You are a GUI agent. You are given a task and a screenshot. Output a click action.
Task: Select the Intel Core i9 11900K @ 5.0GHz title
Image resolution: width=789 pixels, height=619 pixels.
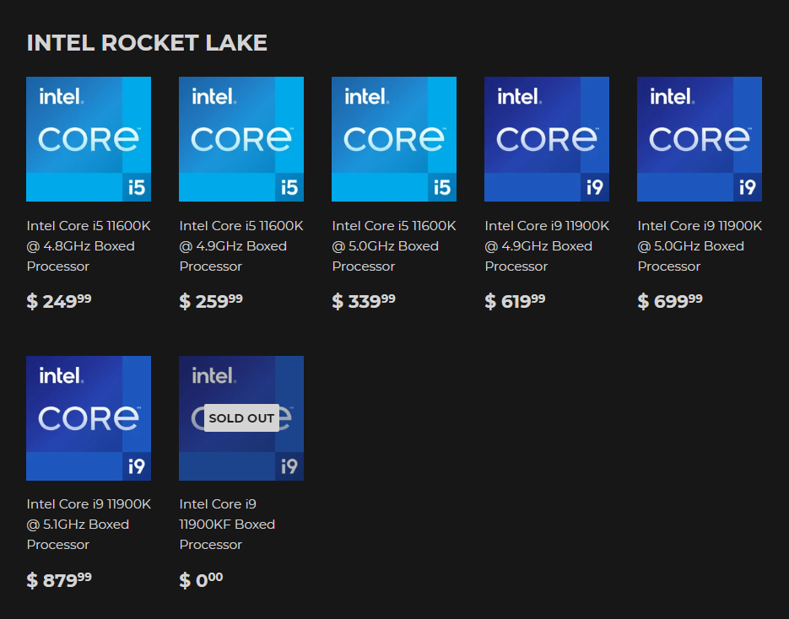(700, 245)
